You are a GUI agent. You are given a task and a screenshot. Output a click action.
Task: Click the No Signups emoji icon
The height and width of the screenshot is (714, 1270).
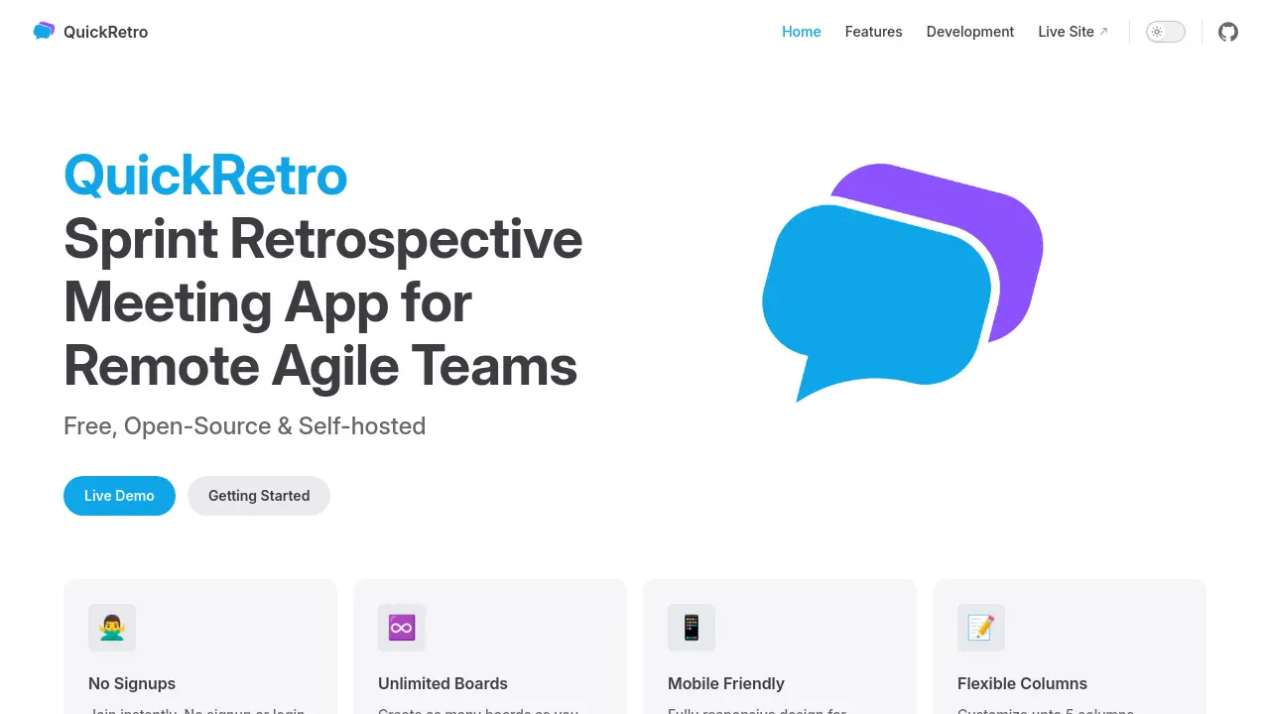(x=112, y=628)
